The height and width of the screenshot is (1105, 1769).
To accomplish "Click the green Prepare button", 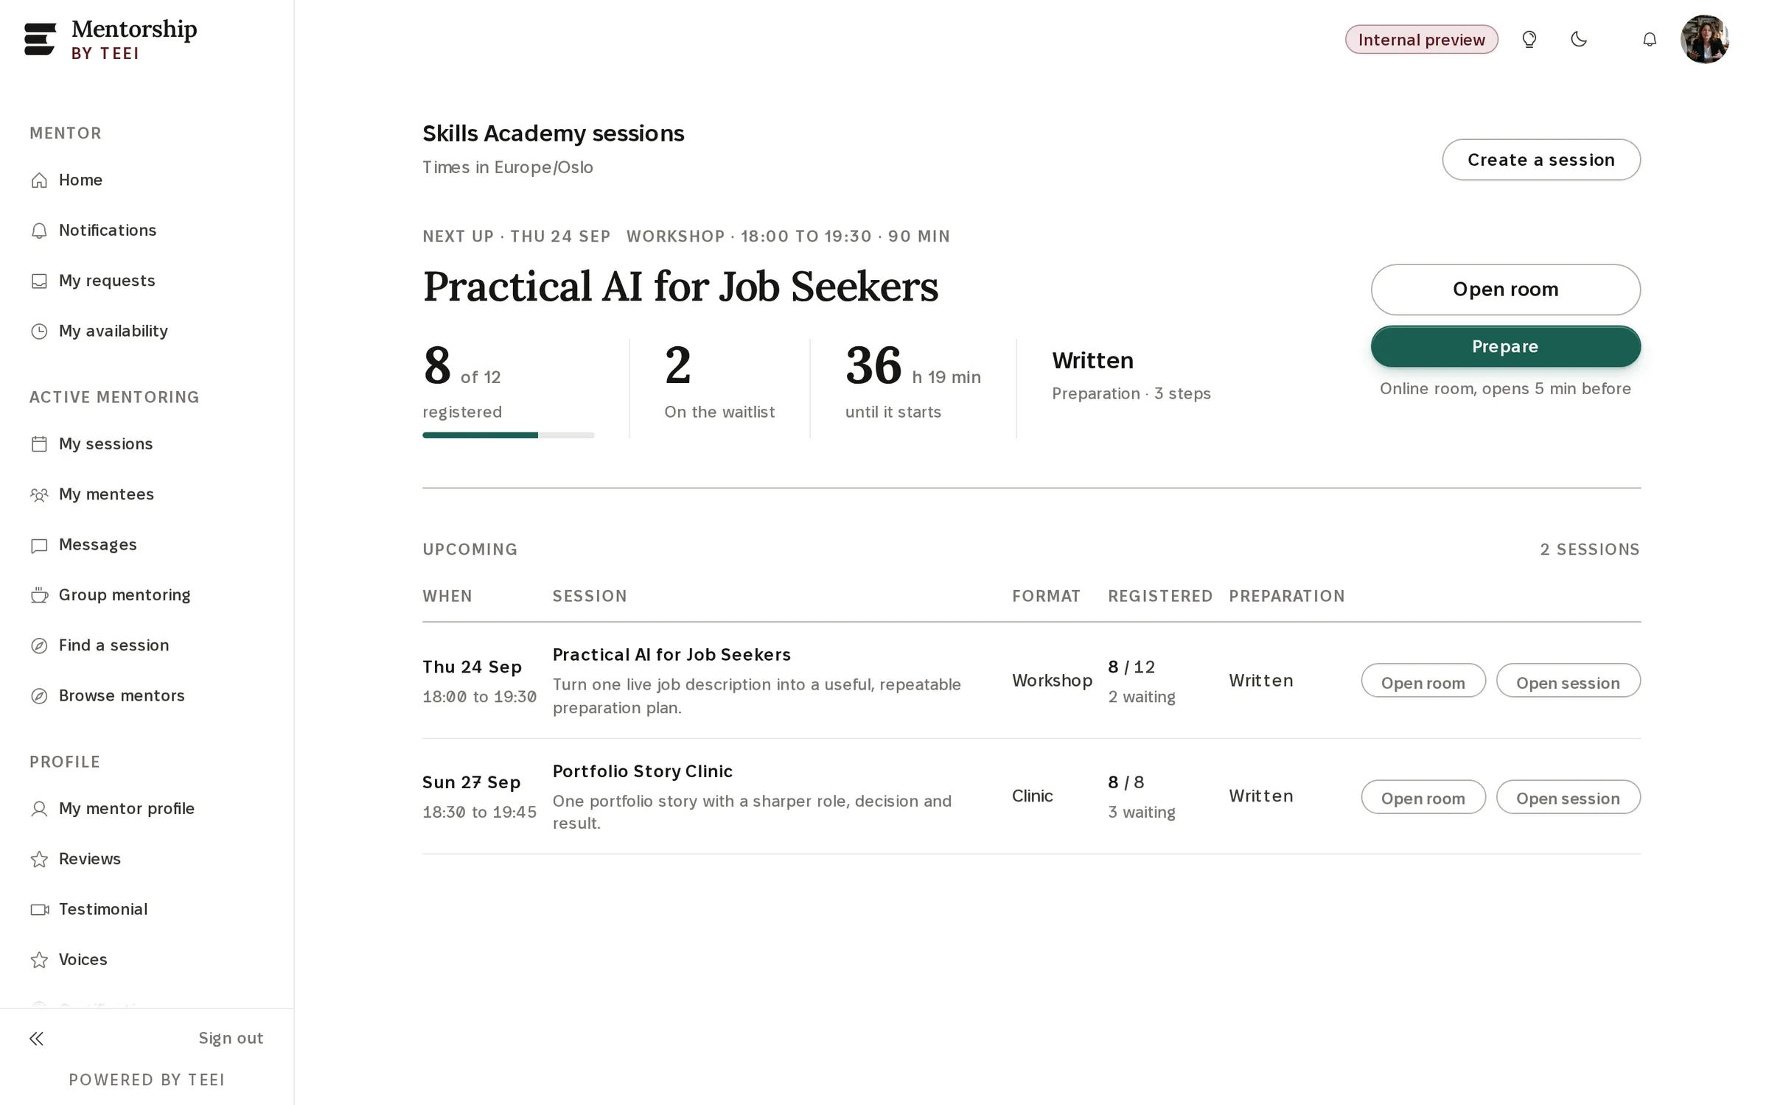I will [x=1505, y=347].
